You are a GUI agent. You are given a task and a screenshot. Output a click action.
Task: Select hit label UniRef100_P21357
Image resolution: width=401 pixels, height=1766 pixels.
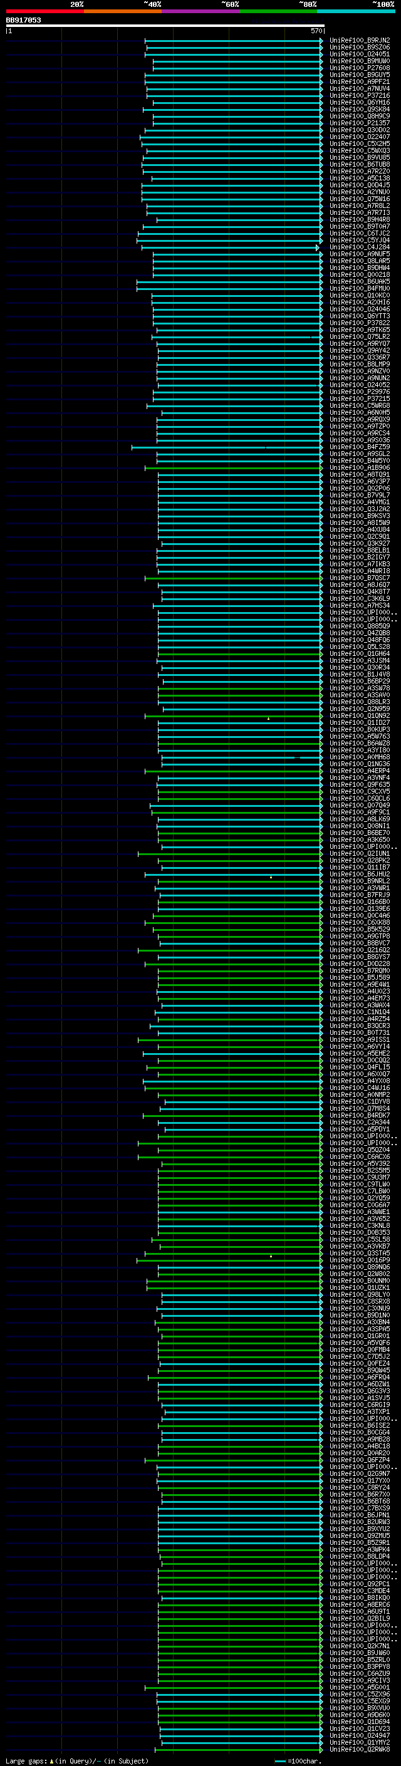click(x=360, y=123)
